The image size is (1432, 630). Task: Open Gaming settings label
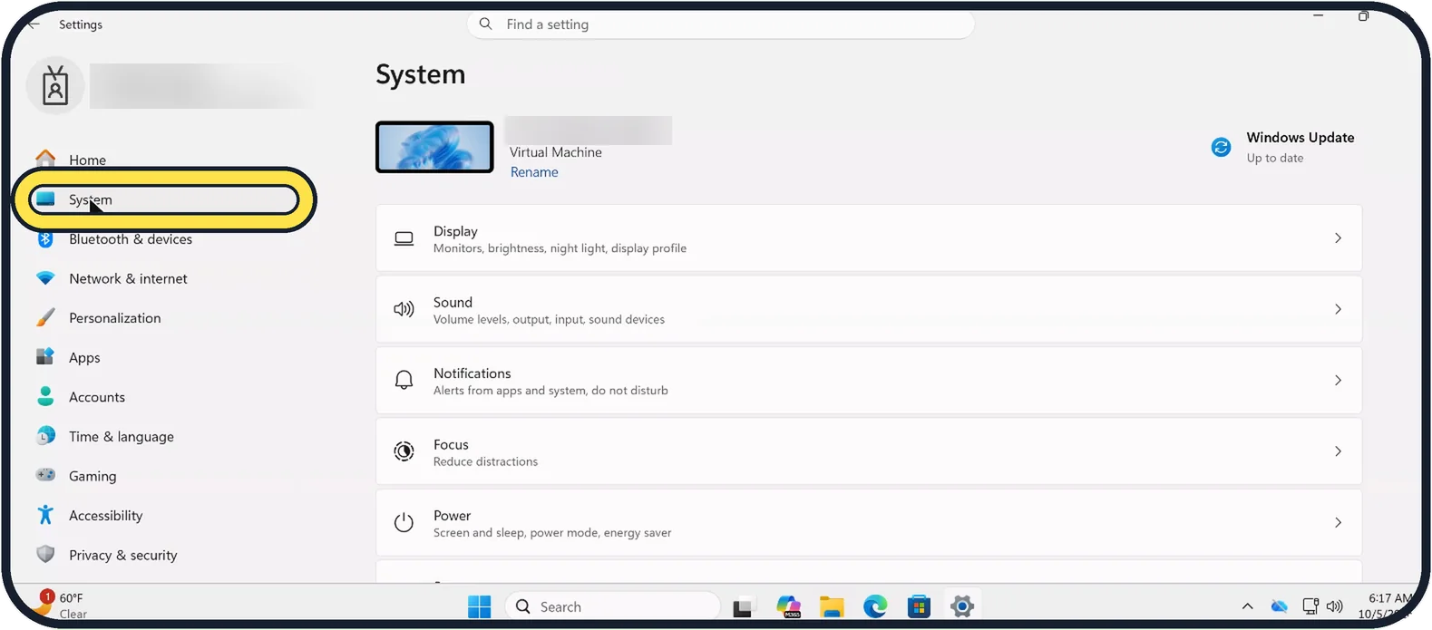[93, 476]
